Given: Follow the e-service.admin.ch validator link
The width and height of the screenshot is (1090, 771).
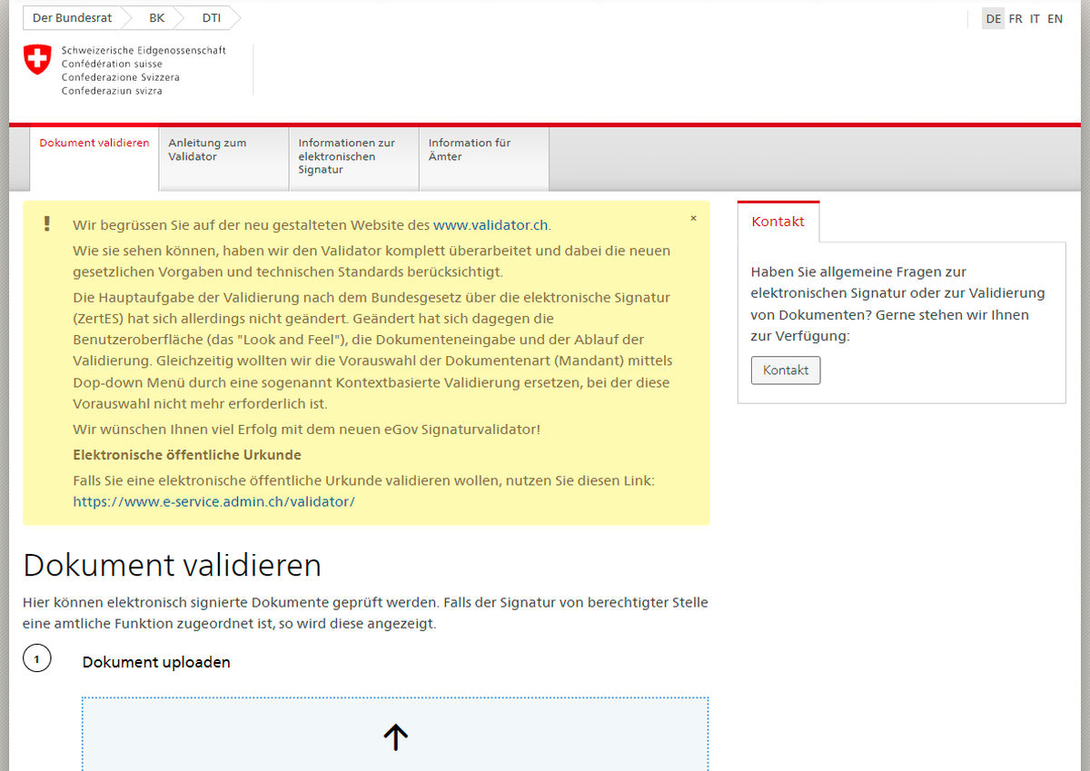Looking at the screenshot, I should pos(213,501).
